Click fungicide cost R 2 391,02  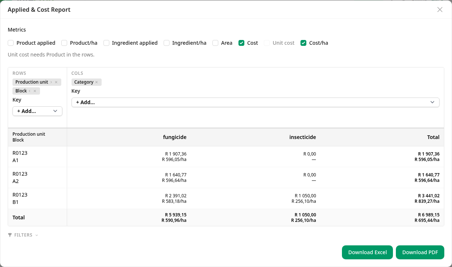(x=176, y=196)
